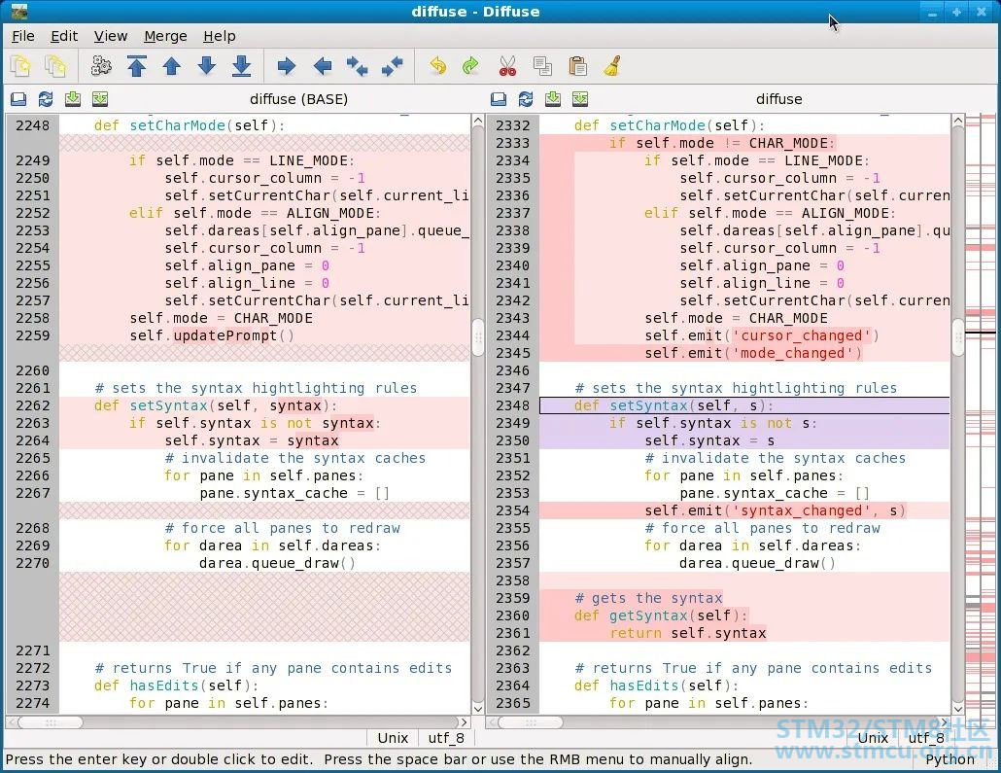Image resolution: width=1001 pixels, height=773 pixels.
Task: Reload file icon in right diffuse pane
Action: click(x=526, y=99)
